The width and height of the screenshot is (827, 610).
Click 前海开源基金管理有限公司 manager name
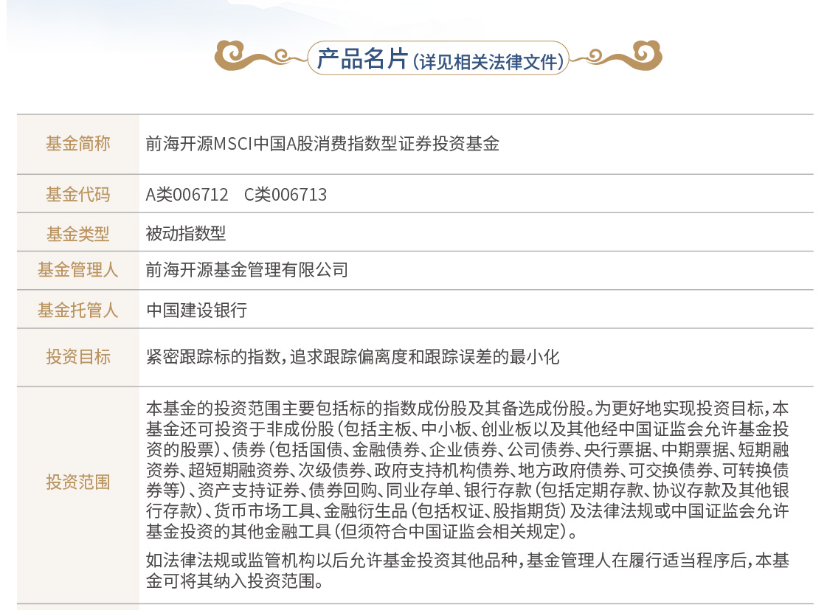pyautogui.click(x=247, y=270)
